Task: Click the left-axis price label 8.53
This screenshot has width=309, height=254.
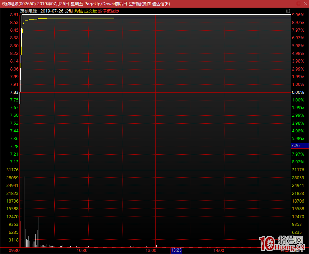Action: 14,23
